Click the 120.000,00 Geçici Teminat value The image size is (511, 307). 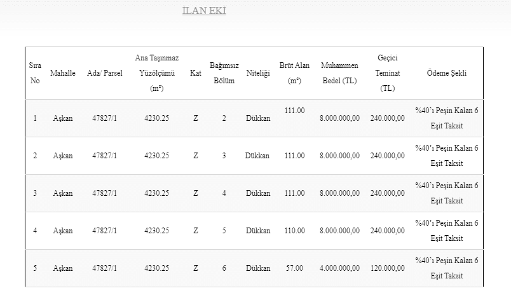387,268
